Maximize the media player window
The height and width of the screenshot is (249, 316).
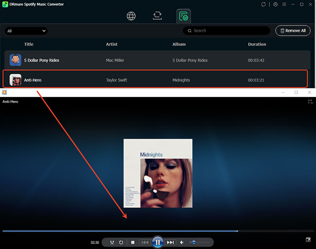pyautogui.click(x=296, y=92)
